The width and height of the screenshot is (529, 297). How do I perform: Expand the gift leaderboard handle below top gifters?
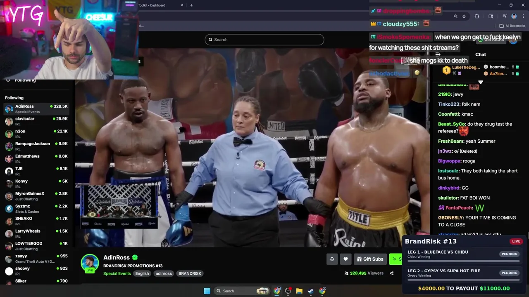pyautogui.click(x=481, y=82)
